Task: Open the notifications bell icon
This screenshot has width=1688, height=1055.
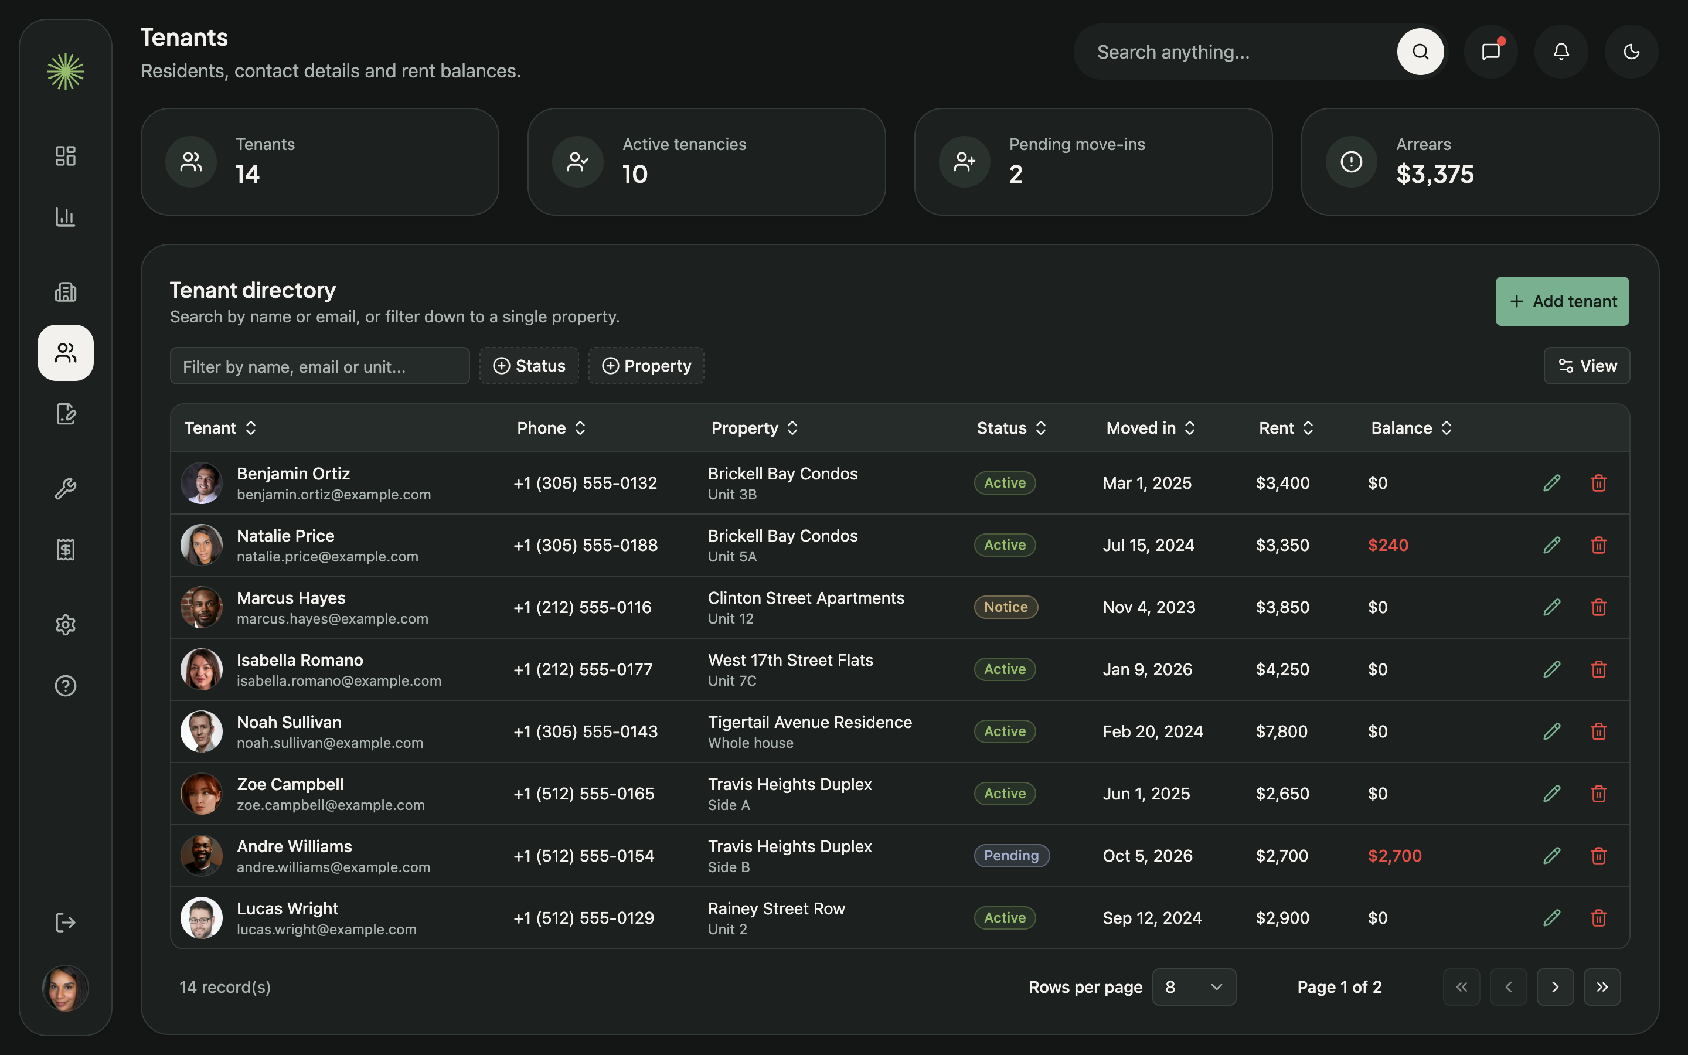Action: click(1561, 52)
